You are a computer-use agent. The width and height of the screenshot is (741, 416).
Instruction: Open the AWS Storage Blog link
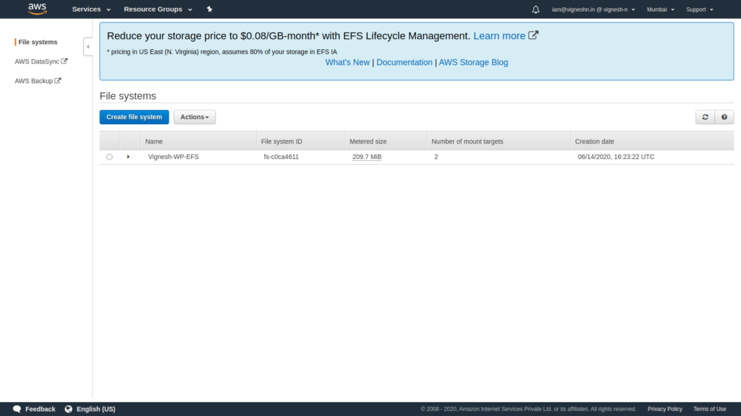[x=473, y=62]
